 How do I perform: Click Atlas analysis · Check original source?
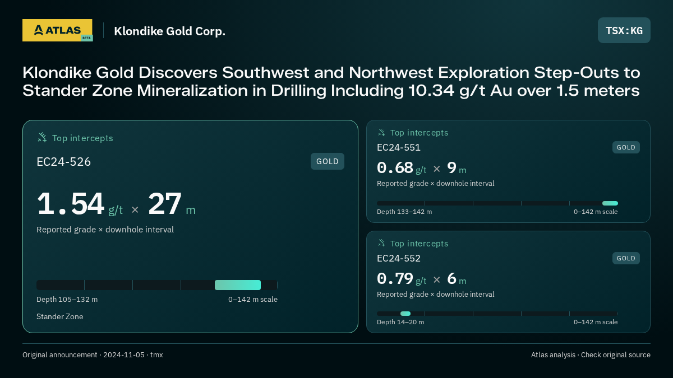point(591,354)
